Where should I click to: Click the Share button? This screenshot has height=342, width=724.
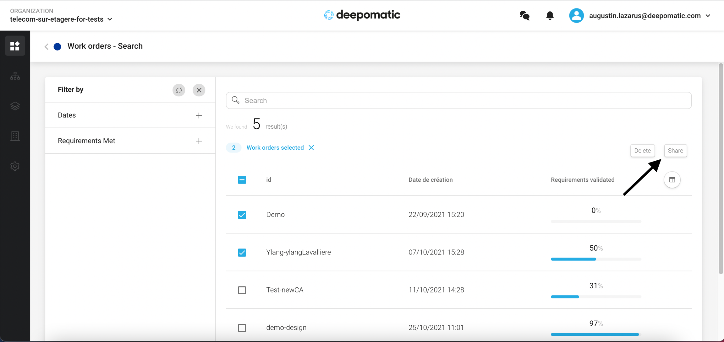(675, 151)
